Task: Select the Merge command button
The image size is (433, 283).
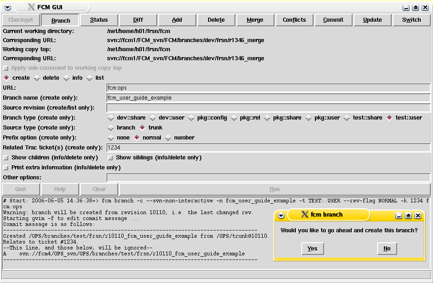Action: (255, 20)
